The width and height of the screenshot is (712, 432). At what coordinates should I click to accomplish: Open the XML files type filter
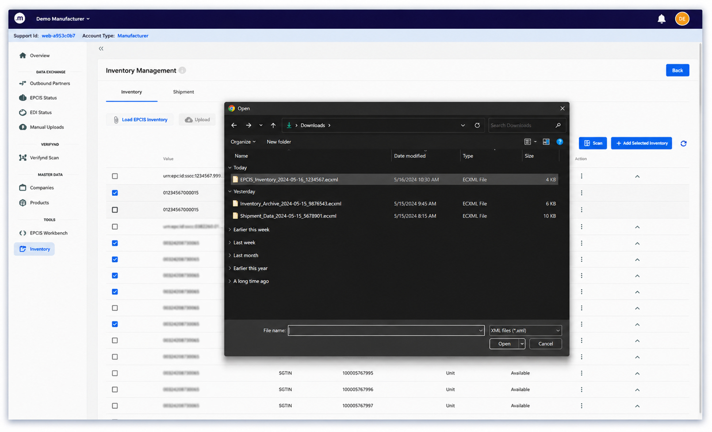[x=525, y=330]
